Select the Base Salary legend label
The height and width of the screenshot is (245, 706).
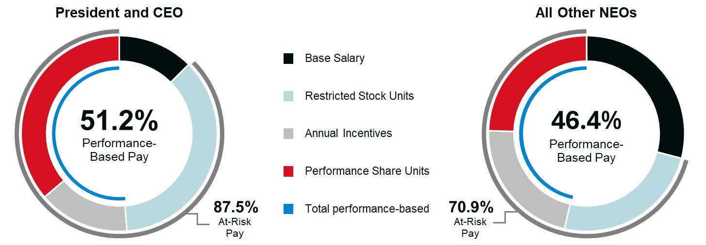pyautogui.click(x=335, y=59)
